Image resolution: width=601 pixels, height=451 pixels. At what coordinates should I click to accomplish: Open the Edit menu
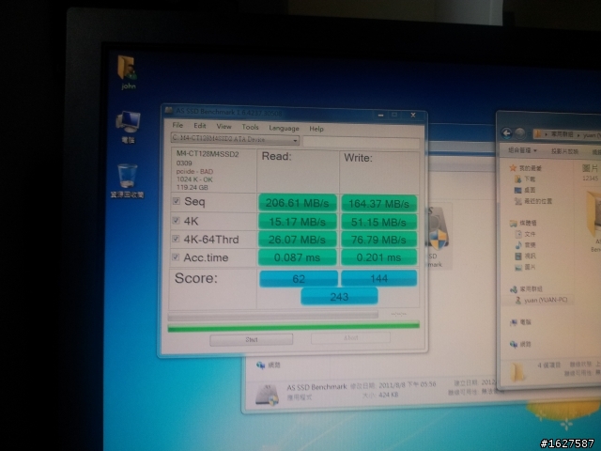(x=200, y=125)
